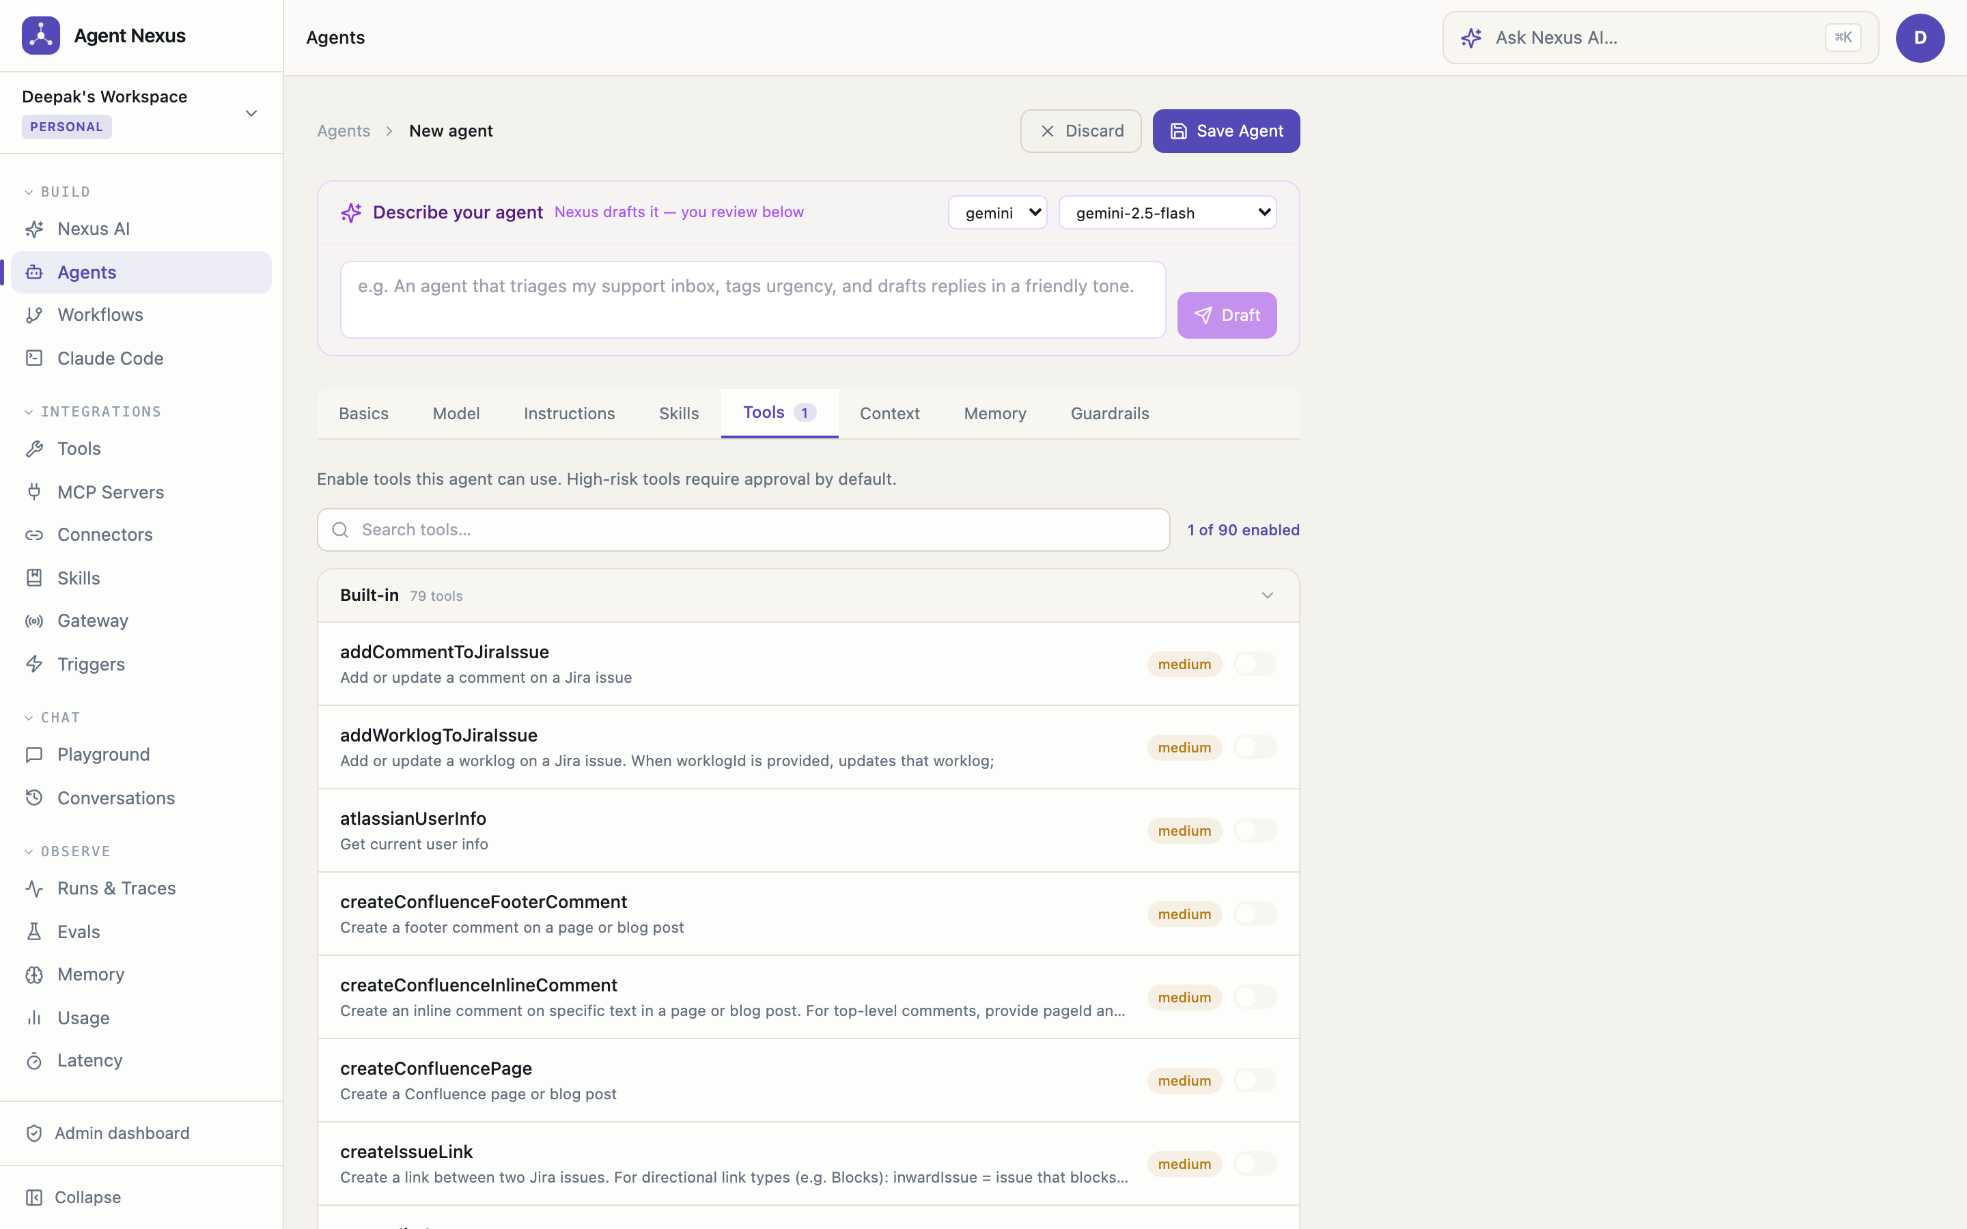Screen dimensions: 1967x1229
Task: Open the gemini-2.5-flash model dropdown
Action: pos(1167,213)
